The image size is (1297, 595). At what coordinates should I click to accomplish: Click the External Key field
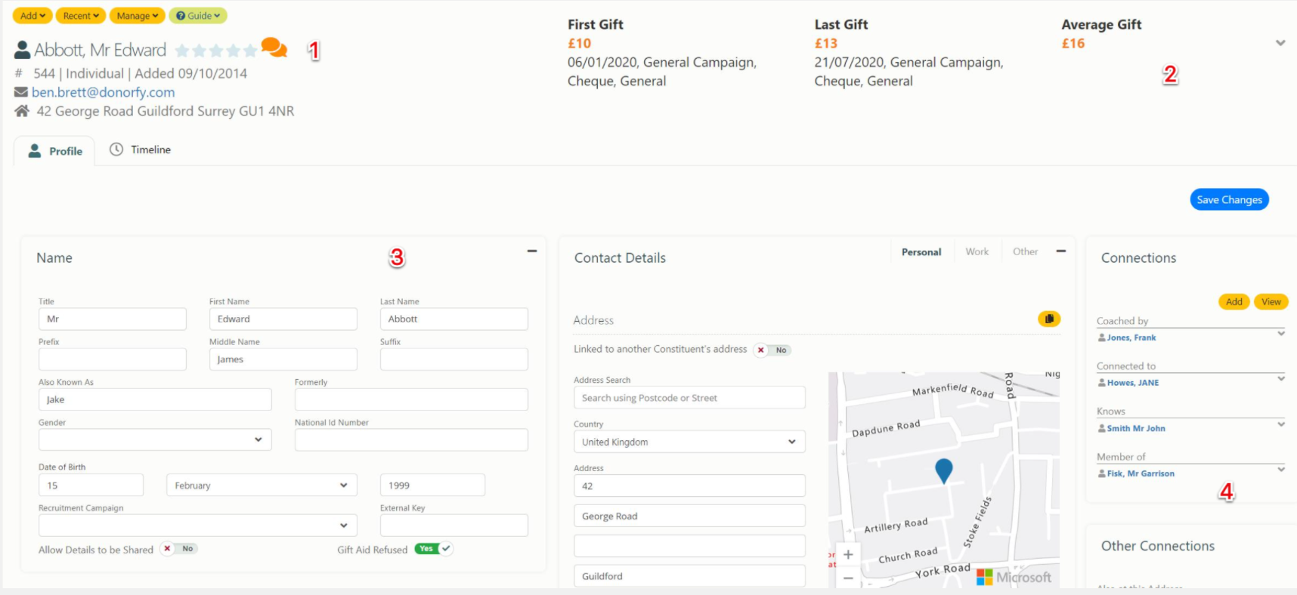[x=454, y=525]
